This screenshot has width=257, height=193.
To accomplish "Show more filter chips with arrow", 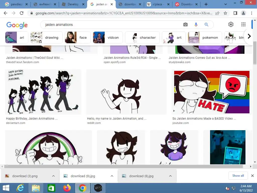I will [249, 36].
